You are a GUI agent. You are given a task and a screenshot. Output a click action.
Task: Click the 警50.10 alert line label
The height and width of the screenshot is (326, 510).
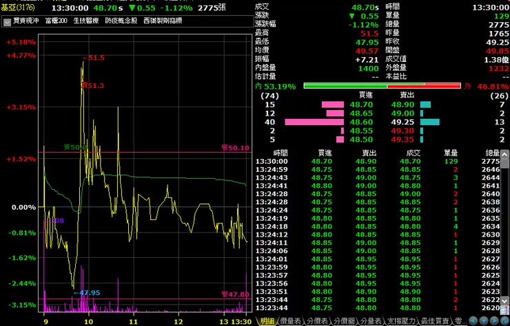click(x=235, y=148)
